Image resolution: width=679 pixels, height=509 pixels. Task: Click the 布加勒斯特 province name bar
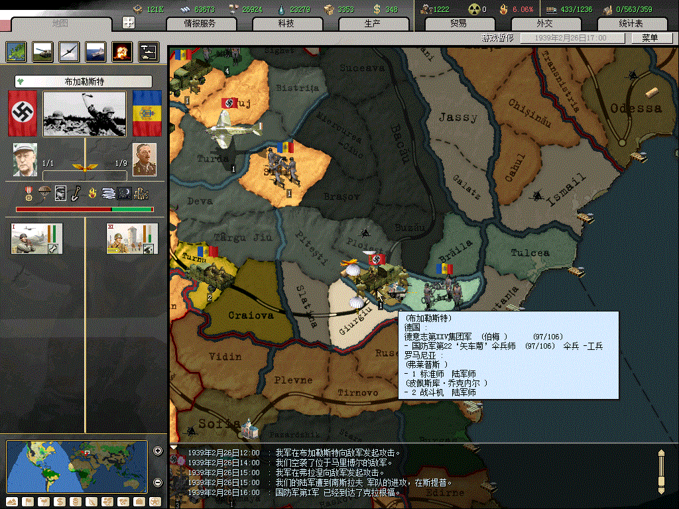84,82
